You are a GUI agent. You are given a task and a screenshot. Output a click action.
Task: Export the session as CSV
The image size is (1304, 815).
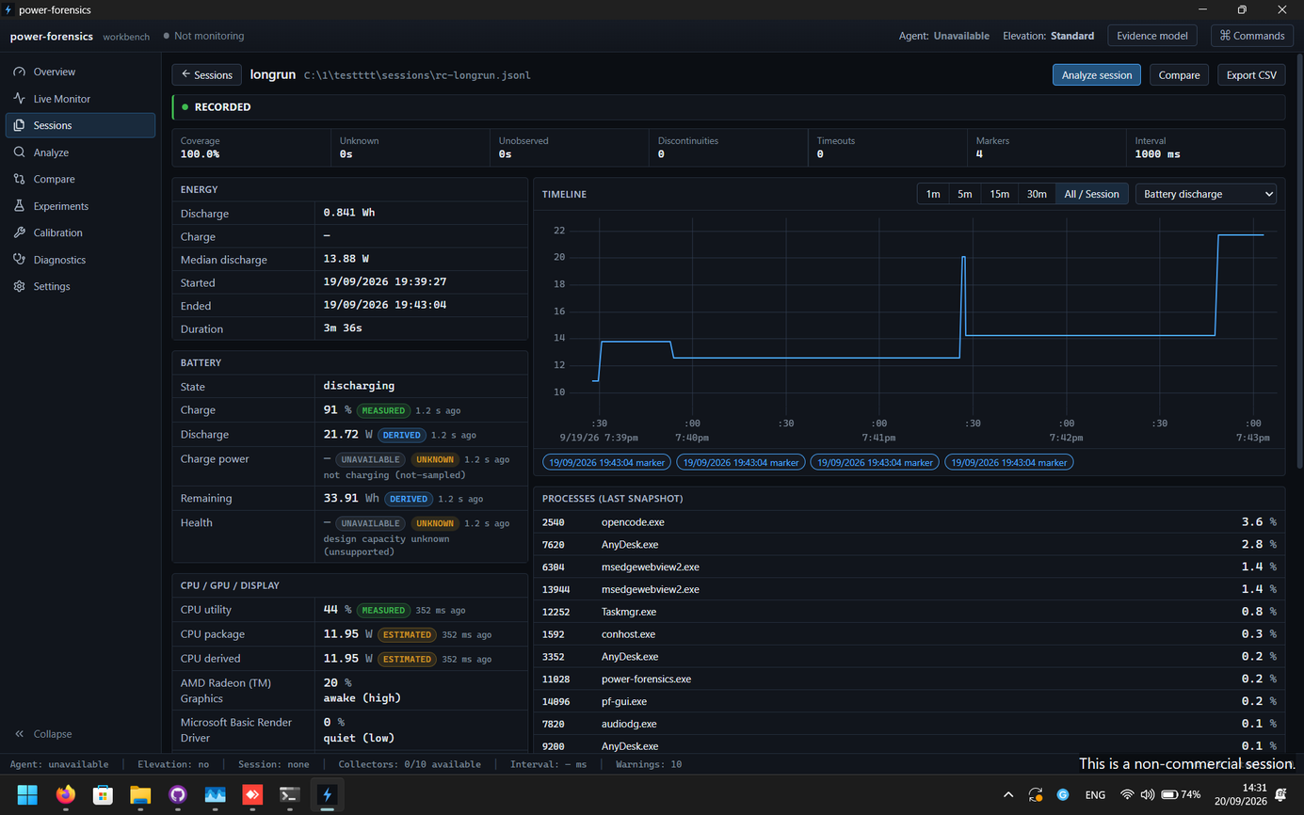tap(1251, 75)
